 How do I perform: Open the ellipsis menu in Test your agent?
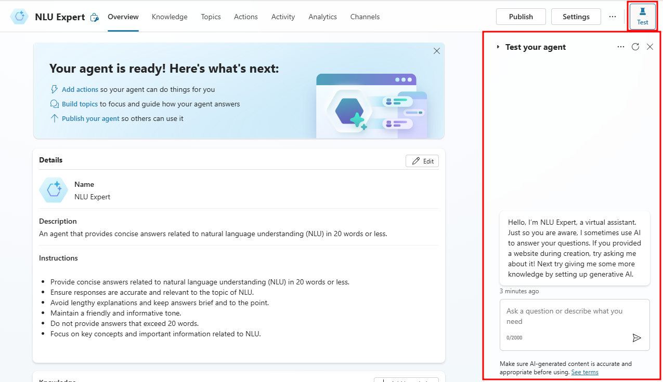(621, 47)
